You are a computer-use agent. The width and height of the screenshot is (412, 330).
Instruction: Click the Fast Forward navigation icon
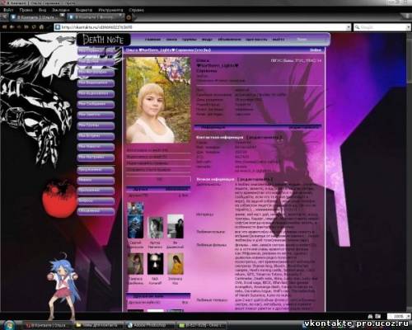[x=26, y=27]
